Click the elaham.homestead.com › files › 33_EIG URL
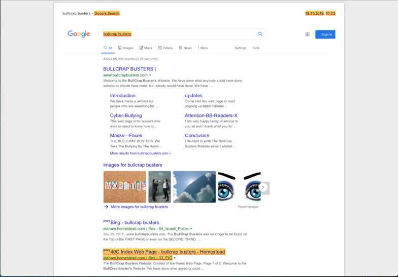Screen dimensions: 398x277 (138, 258)
